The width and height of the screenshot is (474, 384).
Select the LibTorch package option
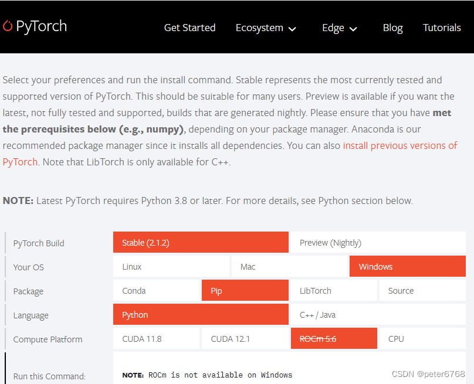tap(334, 290)
